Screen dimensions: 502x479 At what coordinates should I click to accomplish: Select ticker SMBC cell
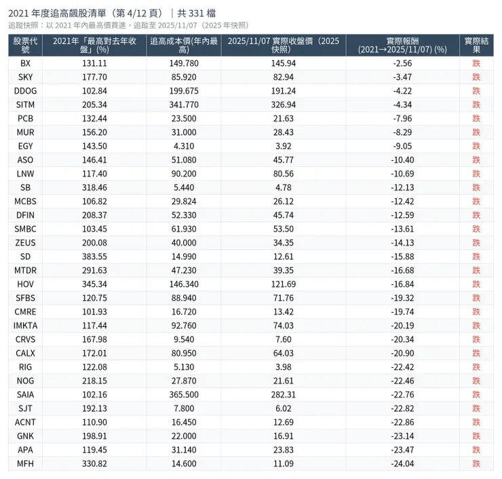tap(25, 229)
